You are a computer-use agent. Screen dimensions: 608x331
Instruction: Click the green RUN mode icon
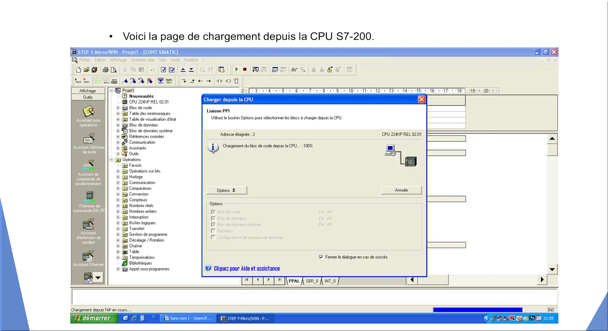[236, 70]
